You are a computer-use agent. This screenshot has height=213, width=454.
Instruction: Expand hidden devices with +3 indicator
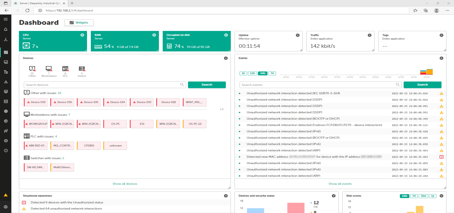(x=221, y=109)
